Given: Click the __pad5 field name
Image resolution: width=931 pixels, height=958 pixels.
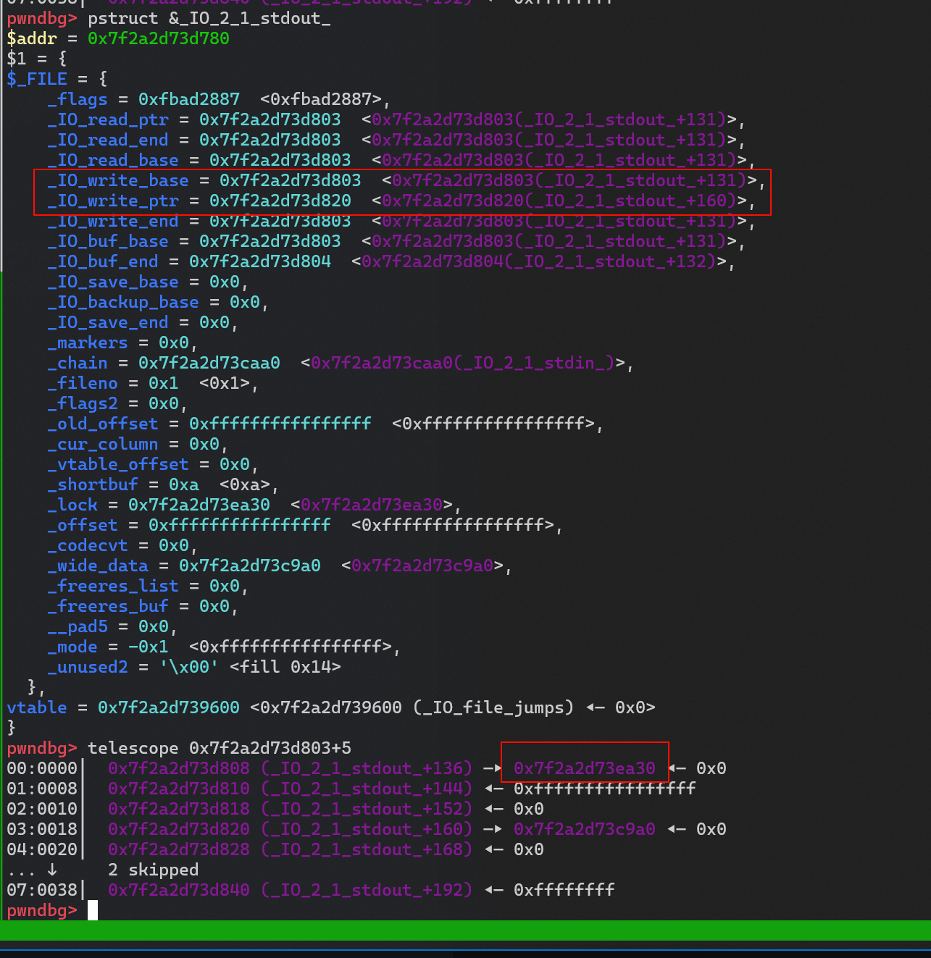Looking at the screenshot, I should 78,626.
